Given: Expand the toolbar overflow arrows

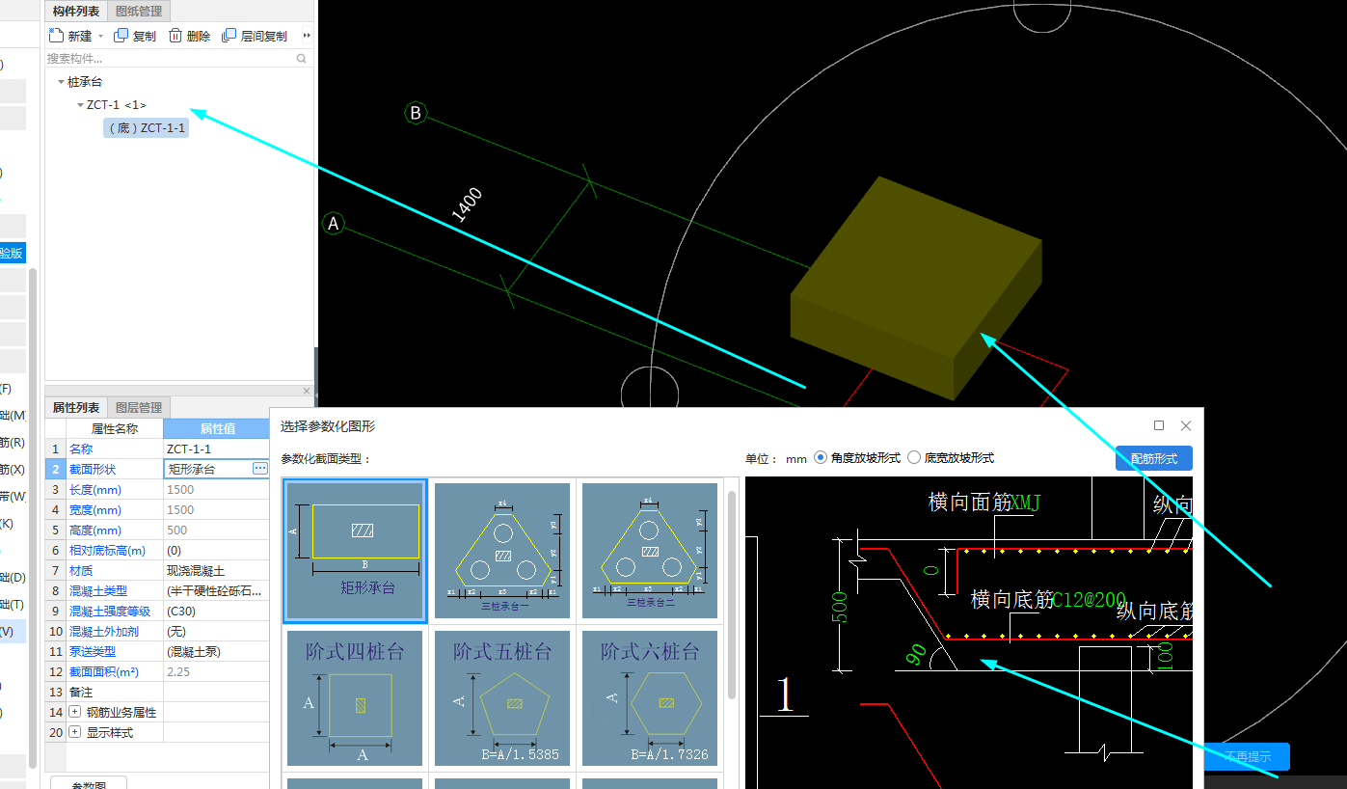Looking at the screenshot, I should (x=307, y=36).
